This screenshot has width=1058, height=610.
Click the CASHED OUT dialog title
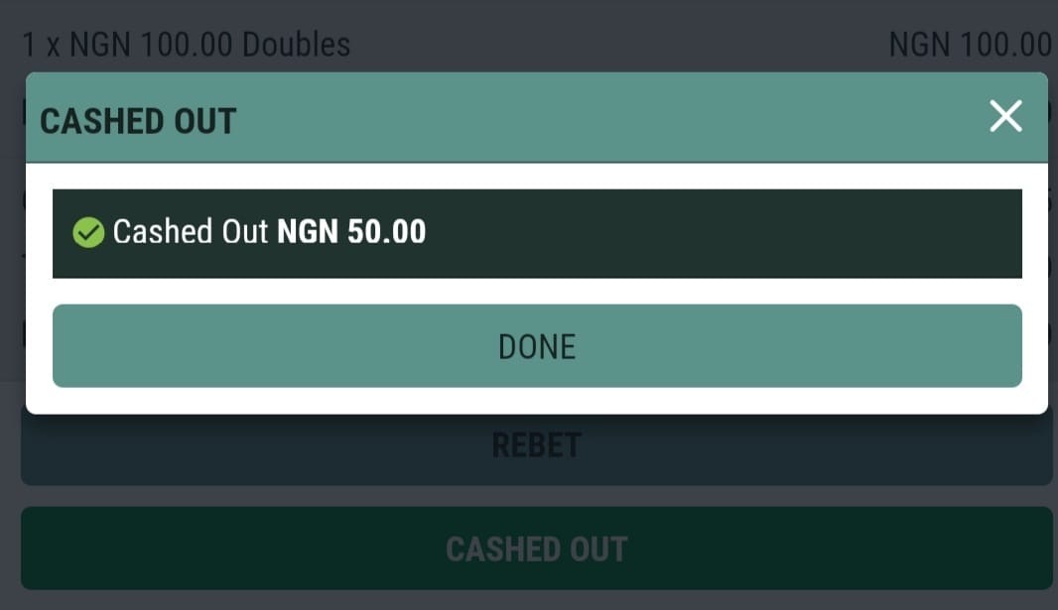pyautogui.click(x=138, y=121)
